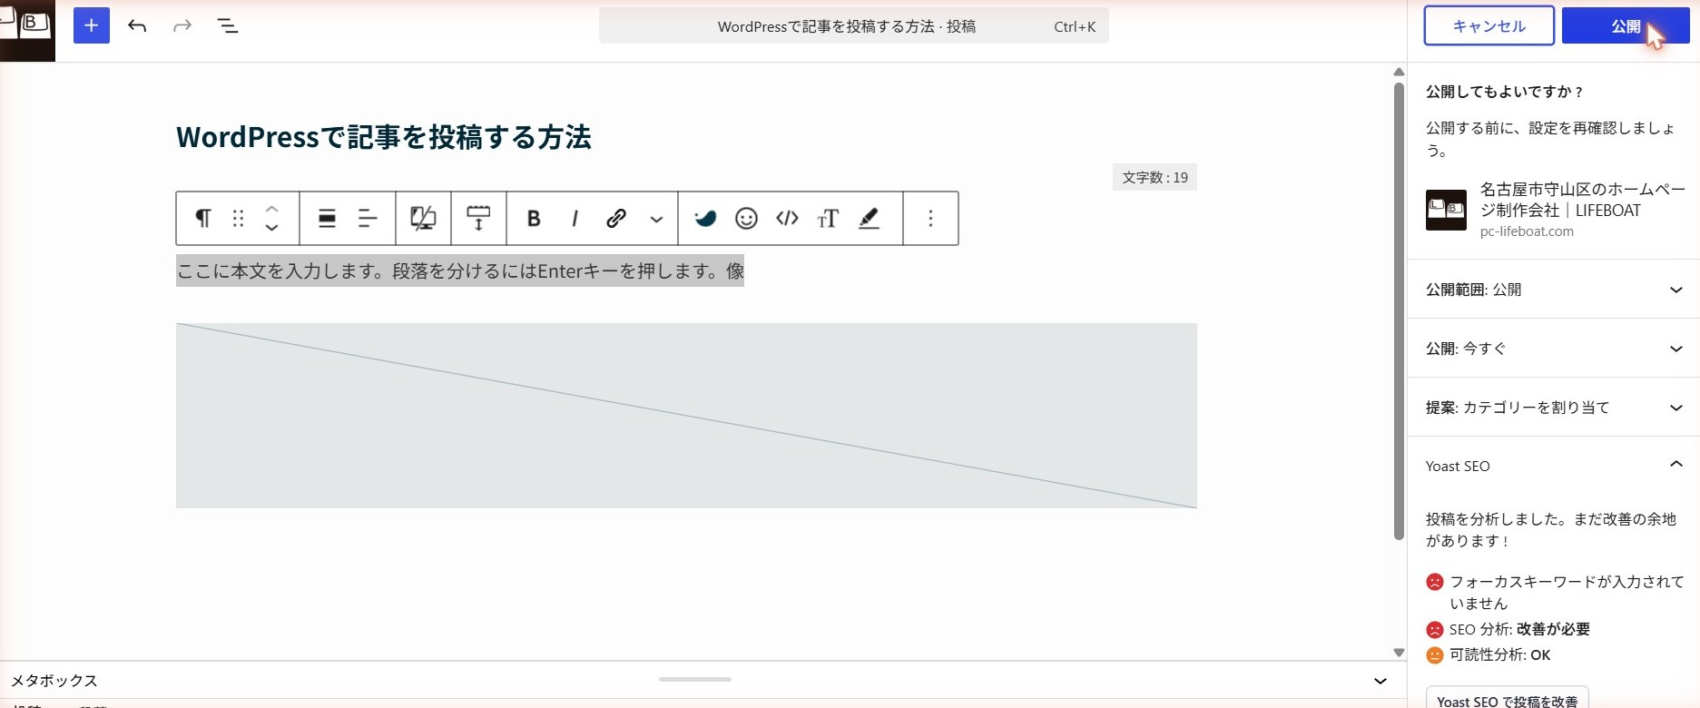Open the emoji smiley picker

coord(746,218)
